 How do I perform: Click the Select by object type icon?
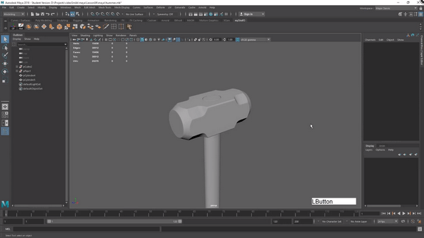coord(72,14)
